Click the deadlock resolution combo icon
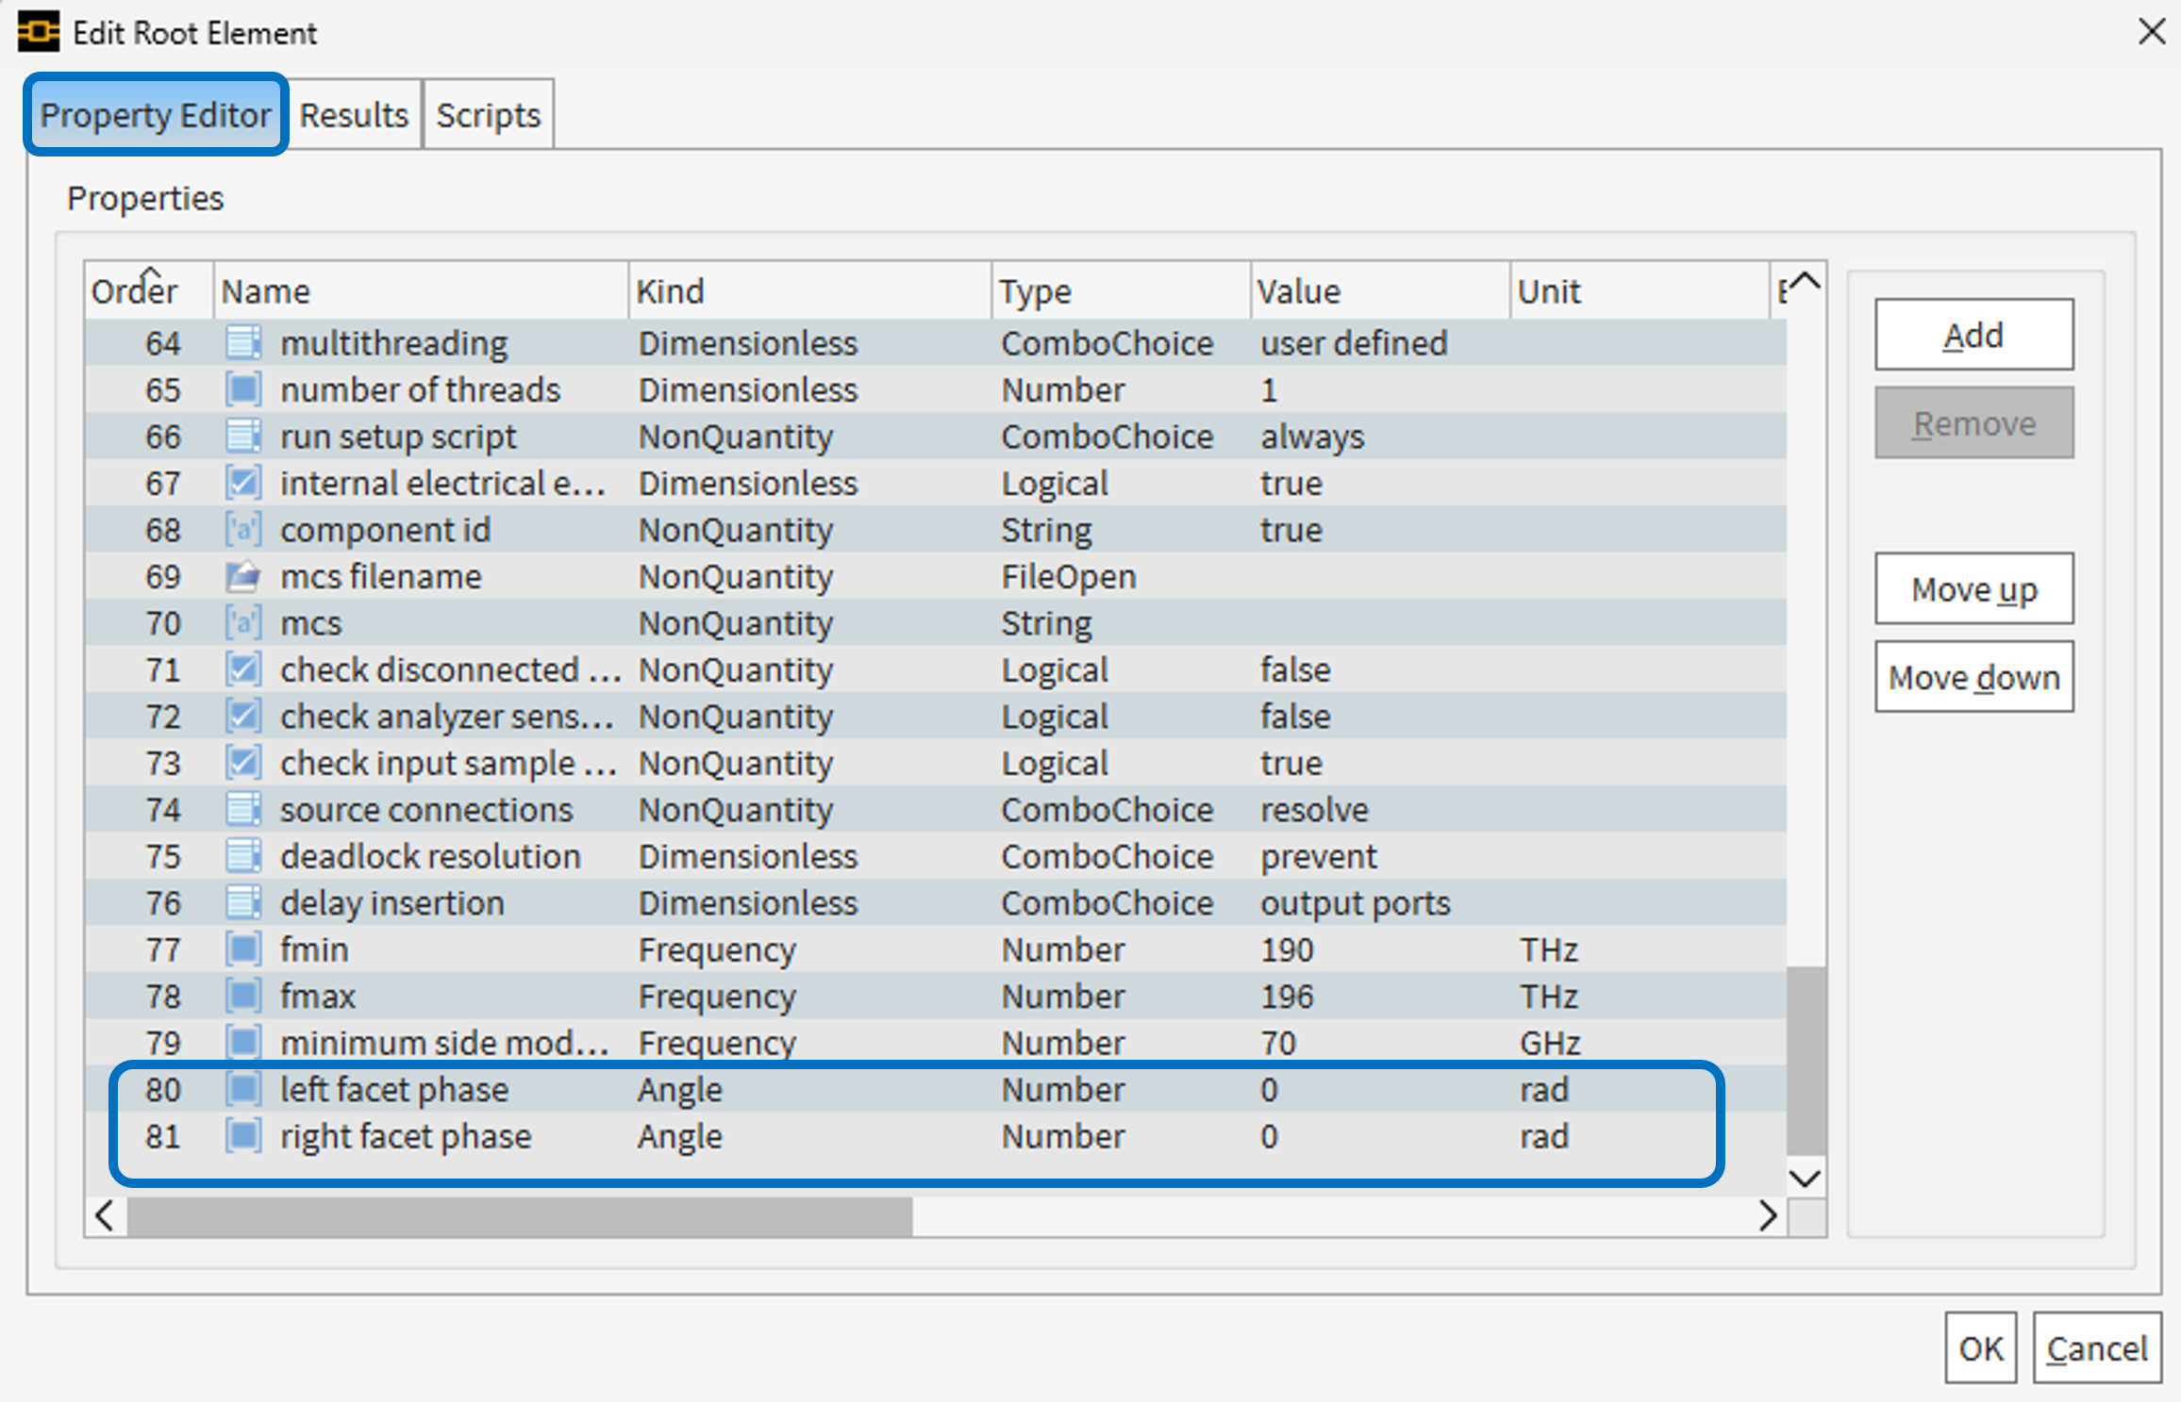Viewport: 2181px width, 1402px height. [x=243, y=856]
